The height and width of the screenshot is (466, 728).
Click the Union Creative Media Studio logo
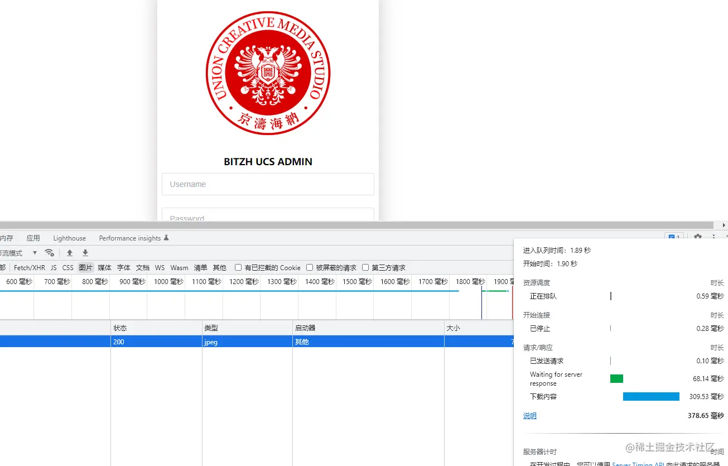(x=268, y=73)
